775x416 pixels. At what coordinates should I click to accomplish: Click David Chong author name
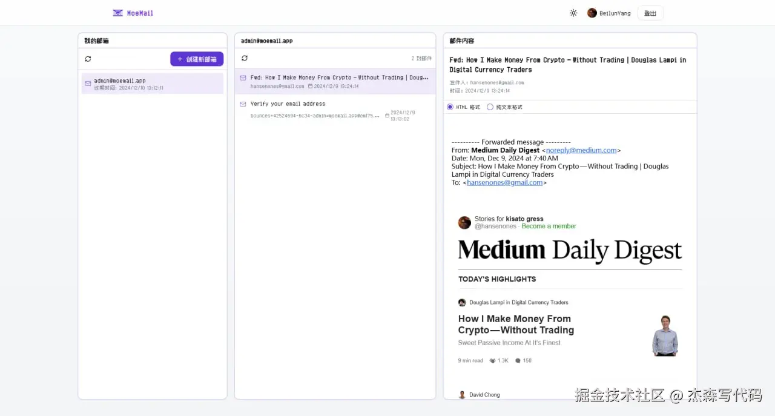(x=484, y=395)
